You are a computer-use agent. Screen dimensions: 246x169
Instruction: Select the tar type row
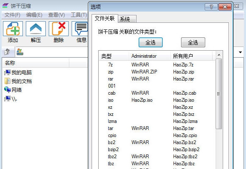pos(157,128)
